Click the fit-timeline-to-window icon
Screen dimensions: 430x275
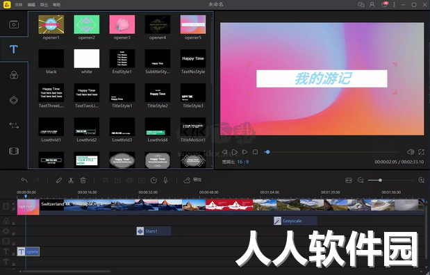[349, 180]
